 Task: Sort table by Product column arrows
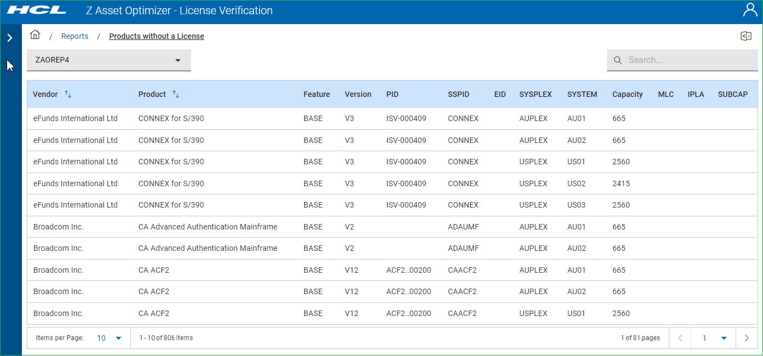[x=176, y=94]
